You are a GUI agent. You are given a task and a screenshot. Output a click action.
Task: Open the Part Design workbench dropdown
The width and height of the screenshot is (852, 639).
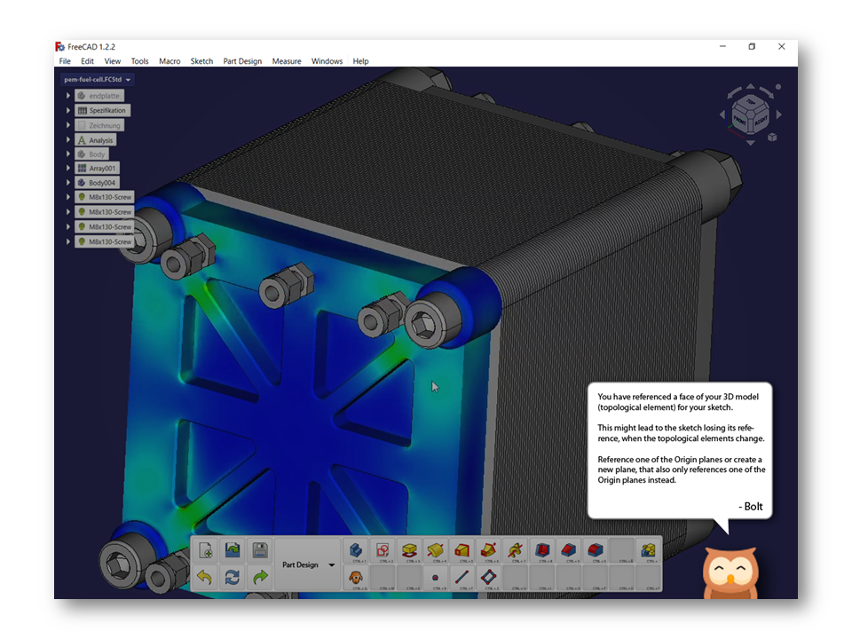tap(305, 565)
